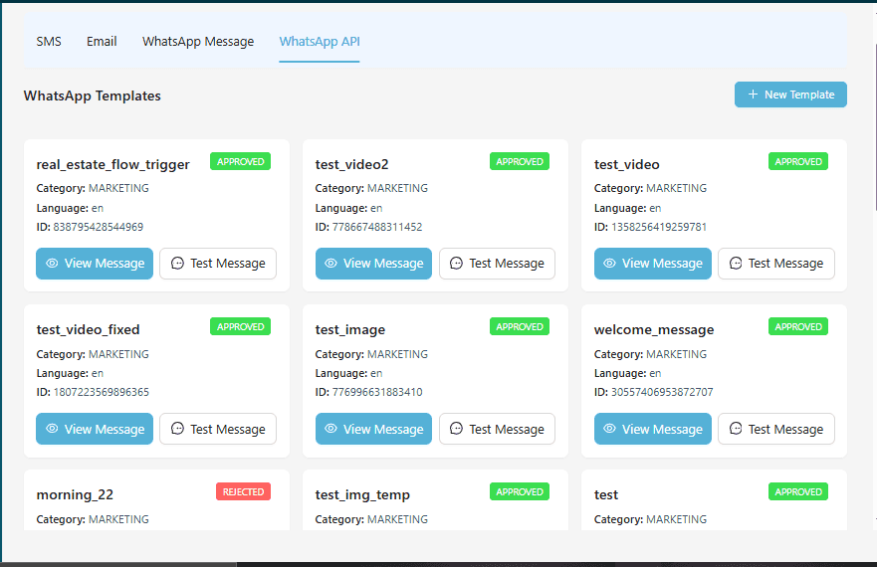The image size is (877, 567).
Task: Click the eye icon on welcome_message's View Message
Action: coord(609,430)
